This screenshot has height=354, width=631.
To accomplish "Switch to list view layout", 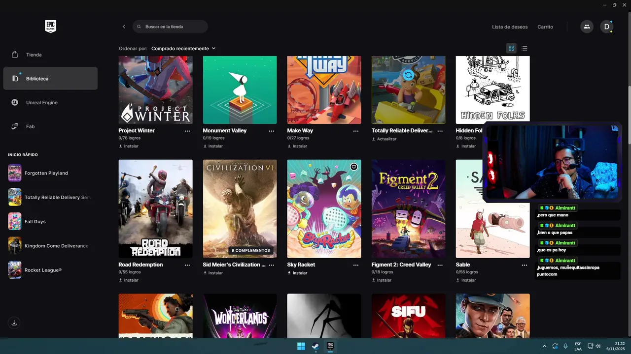I will coord(525,48).
